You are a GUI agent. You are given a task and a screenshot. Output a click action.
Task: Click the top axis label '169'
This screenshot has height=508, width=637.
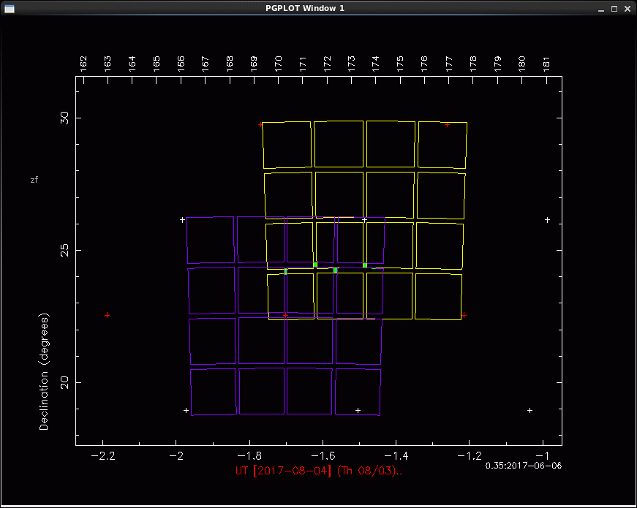click(254, 64)
